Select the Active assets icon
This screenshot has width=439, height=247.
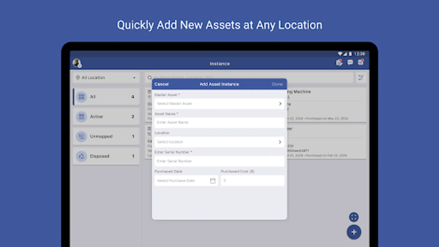tap(81, 117)
